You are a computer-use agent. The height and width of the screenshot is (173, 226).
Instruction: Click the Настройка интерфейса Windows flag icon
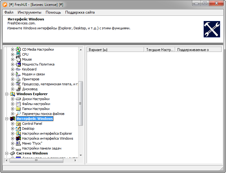coord(18,138)
